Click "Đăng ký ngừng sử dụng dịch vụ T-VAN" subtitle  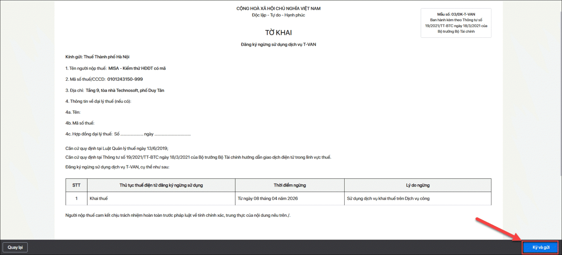click(279, 45)
